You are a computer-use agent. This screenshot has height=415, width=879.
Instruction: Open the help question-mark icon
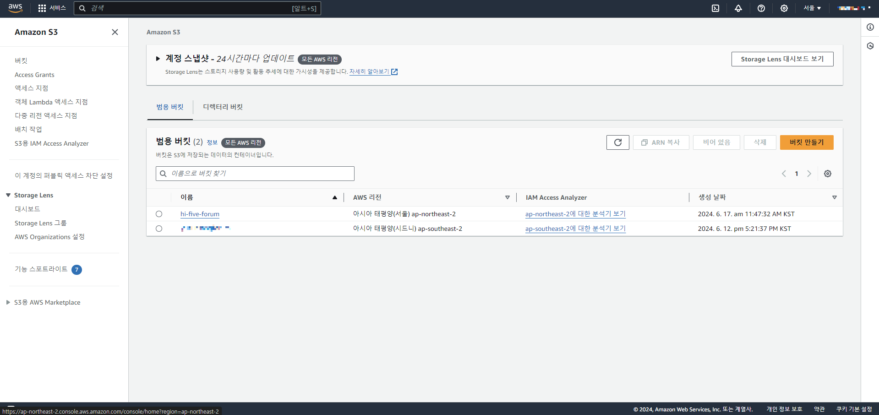[761, 8]
